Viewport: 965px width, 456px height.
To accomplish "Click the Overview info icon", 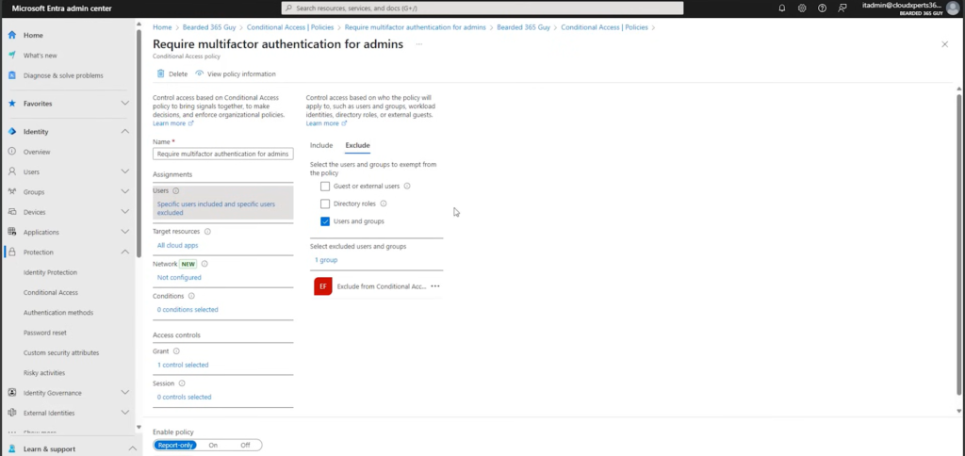I will [11, 152].
